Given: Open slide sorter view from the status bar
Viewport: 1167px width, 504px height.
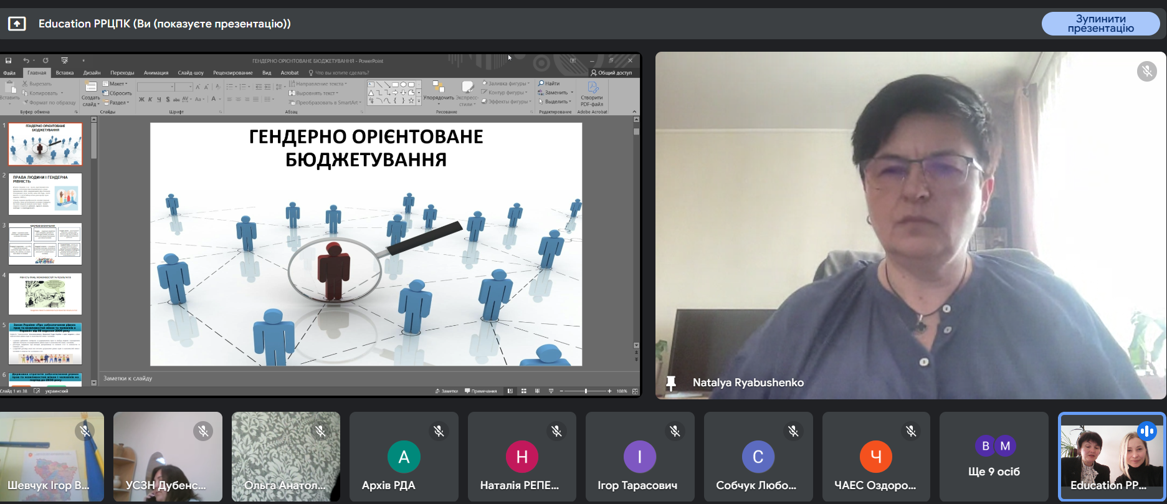Looking at the screenshot, I should click(x=524, y=391).
